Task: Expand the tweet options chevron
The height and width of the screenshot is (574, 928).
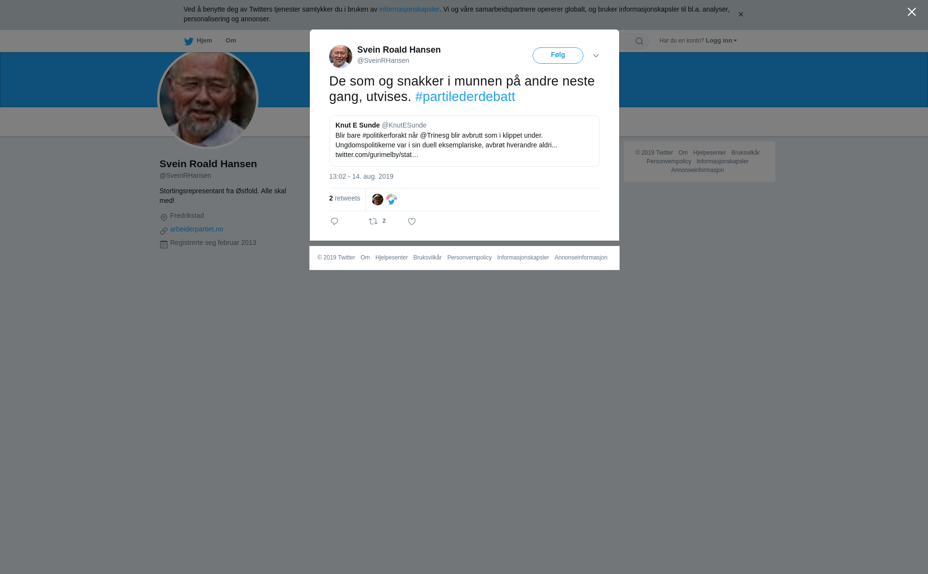Action: coord(596,56)
